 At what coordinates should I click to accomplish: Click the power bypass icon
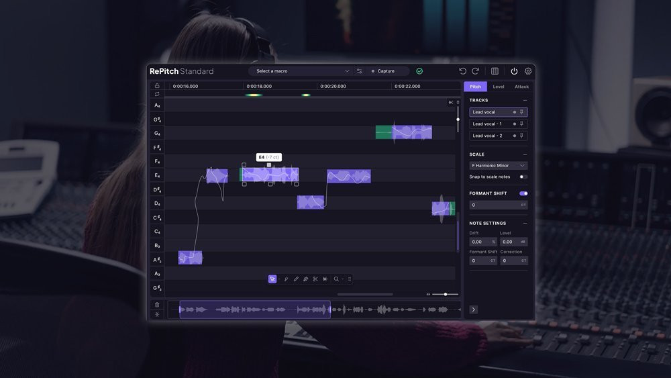point(514,71)
